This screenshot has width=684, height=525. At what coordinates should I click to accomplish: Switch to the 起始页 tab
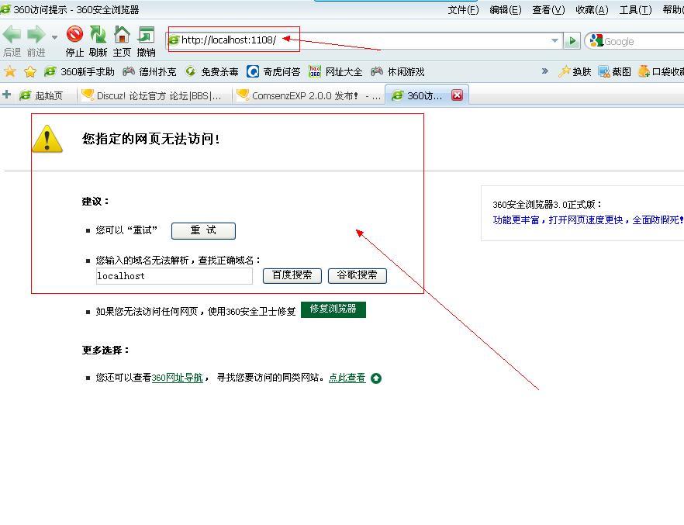[x=42, y=95]
